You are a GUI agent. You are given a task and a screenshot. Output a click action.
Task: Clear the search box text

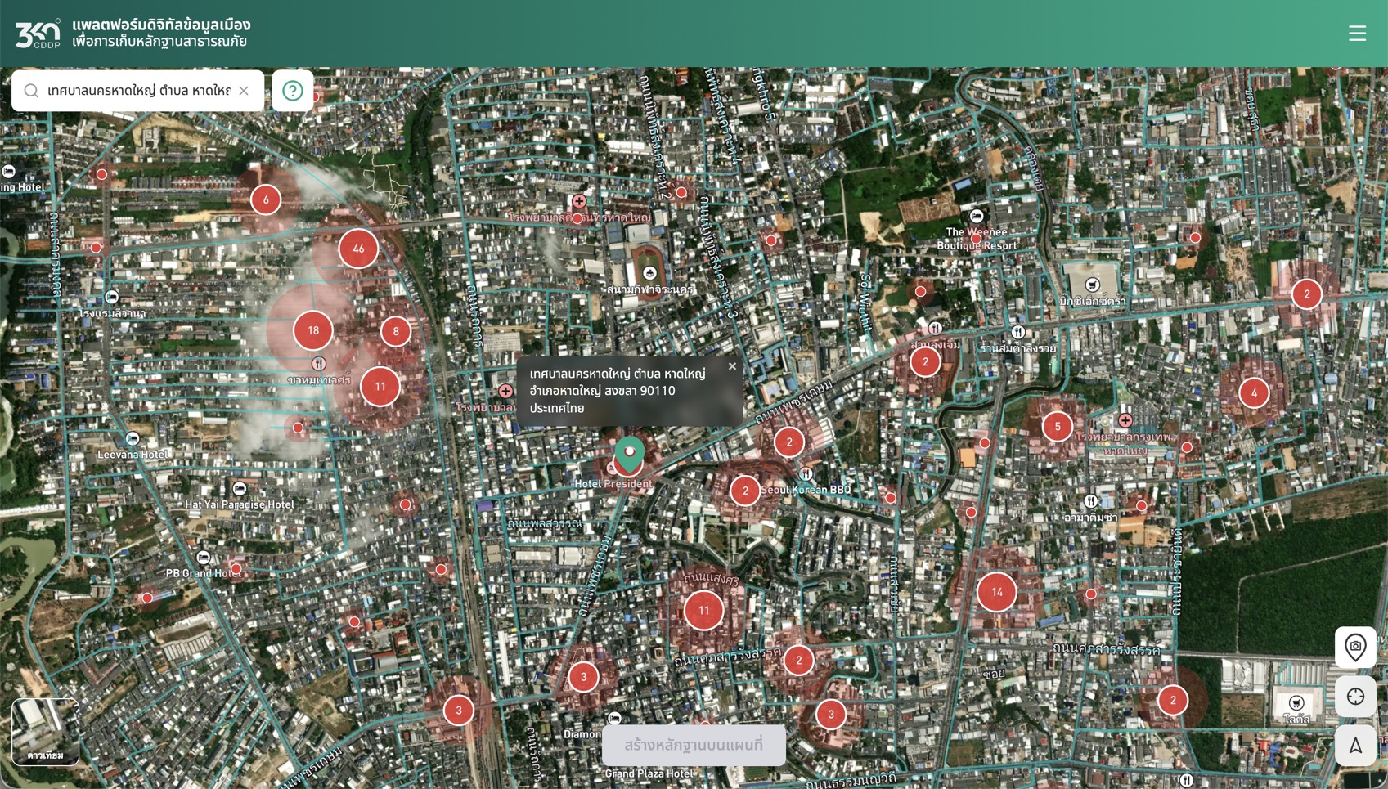[x=244, y=91]
